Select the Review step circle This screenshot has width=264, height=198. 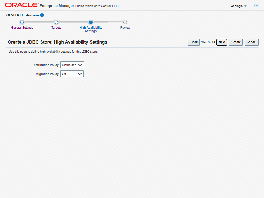point(125,22)
